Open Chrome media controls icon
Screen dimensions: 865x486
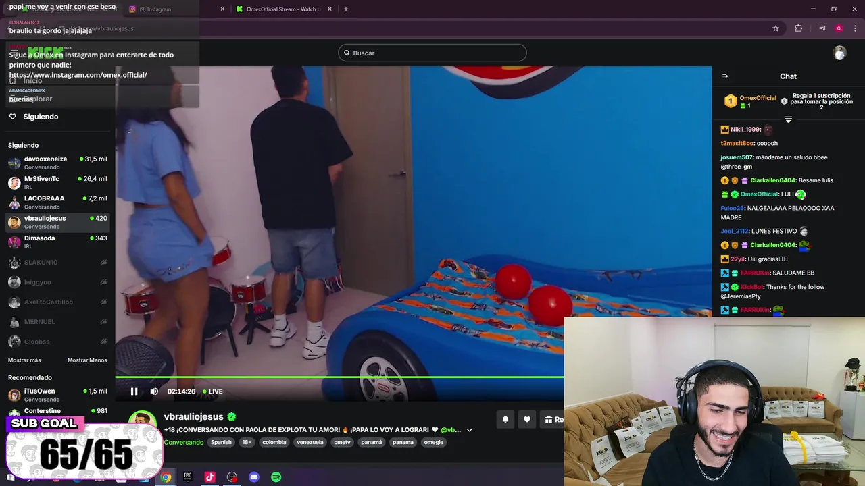click(x=822, y=28)
